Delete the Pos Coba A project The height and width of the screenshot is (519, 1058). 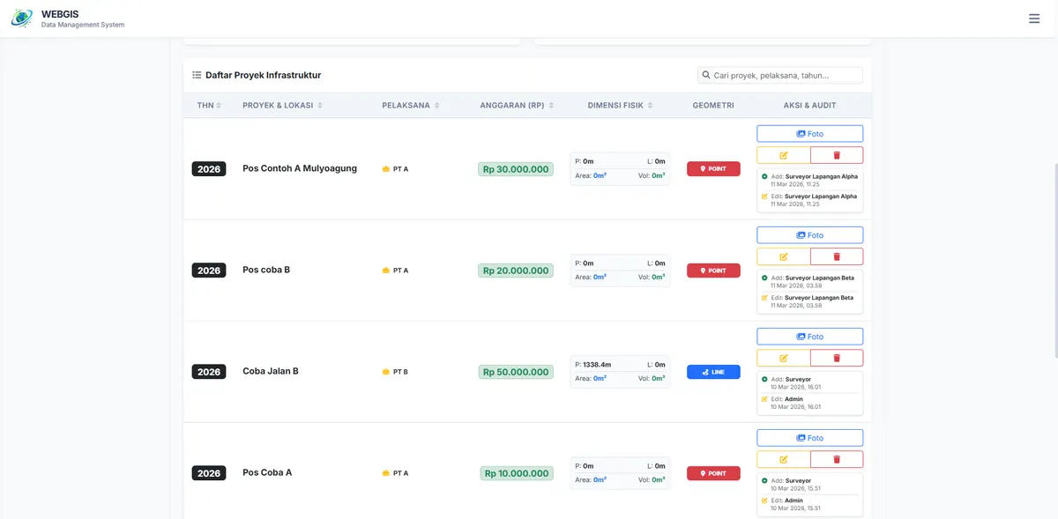tap(837, 459)
